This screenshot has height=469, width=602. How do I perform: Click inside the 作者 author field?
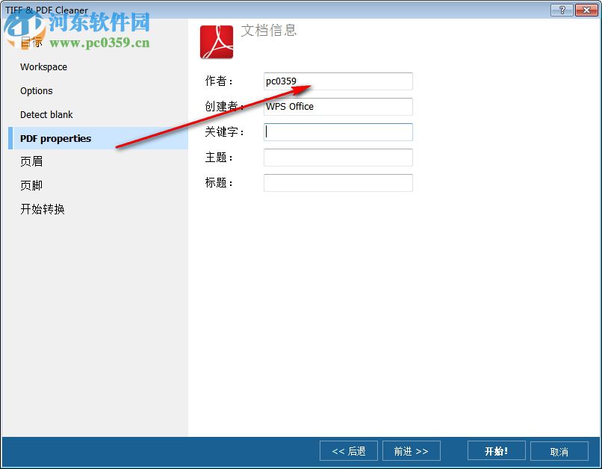coord(338,81)
